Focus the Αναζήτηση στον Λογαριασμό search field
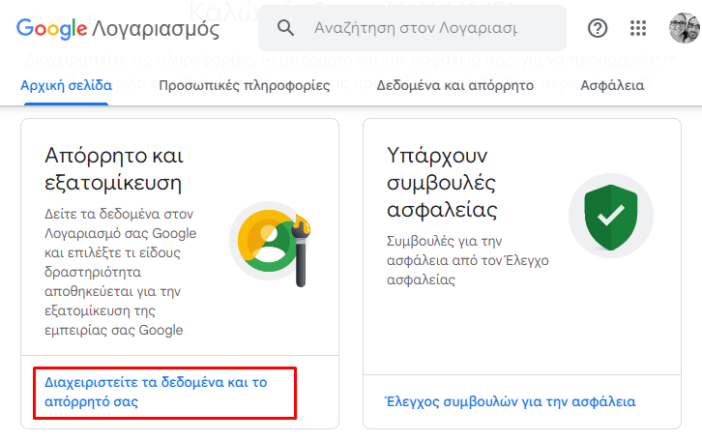 point(412,28)
